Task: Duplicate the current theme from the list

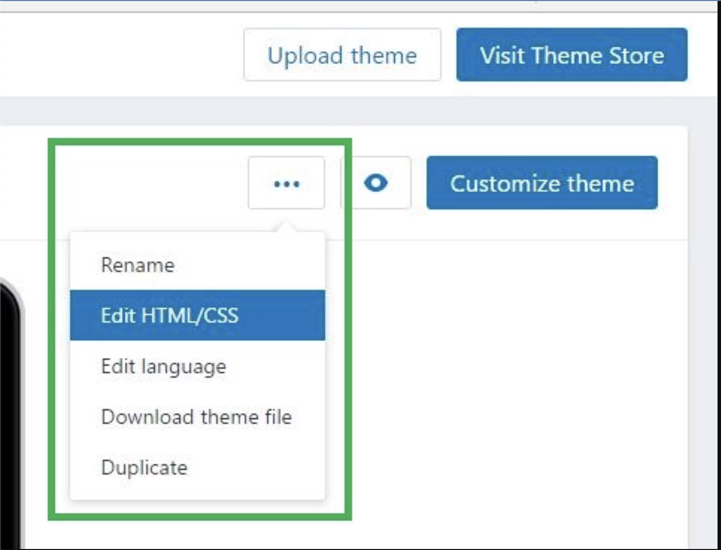Action: click(144, 468)
